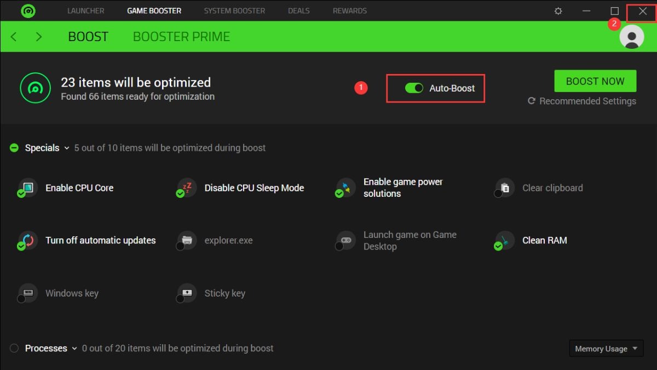Click the "23 items will be optimized" heading

coord(136,82)
